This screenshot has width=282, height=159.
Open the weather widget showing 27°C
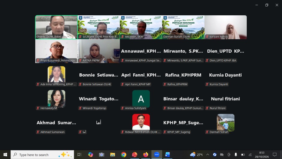[x=196, y=154]
